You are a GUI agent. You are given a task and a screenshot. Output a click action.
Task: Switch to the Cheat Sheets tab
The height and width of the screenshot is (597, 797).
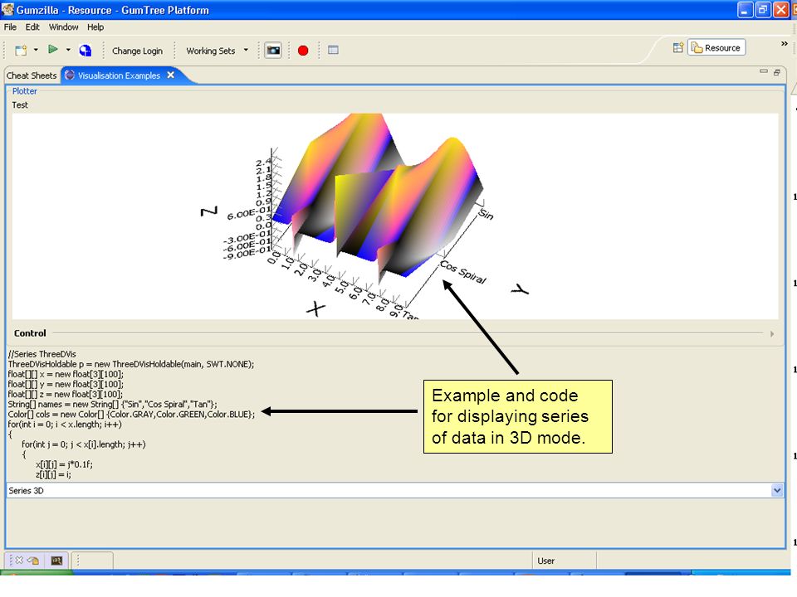coord(32,75)
